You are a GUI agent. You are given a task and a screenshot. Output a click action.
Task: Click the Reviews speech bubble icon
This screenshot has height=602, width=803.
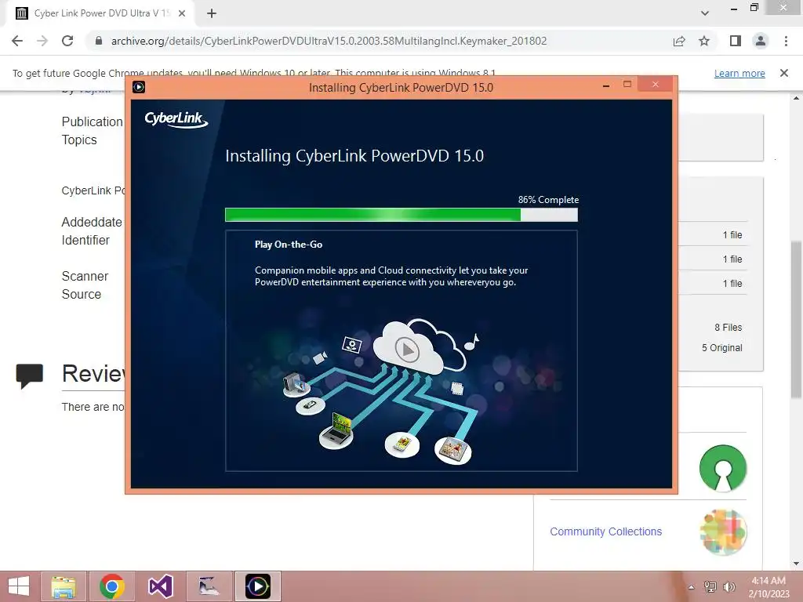[29, 375]
